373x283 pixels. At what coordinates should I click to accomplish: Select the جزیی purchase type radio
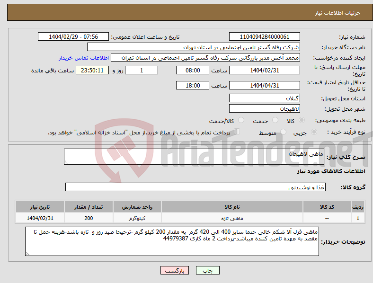pos(314,132)
